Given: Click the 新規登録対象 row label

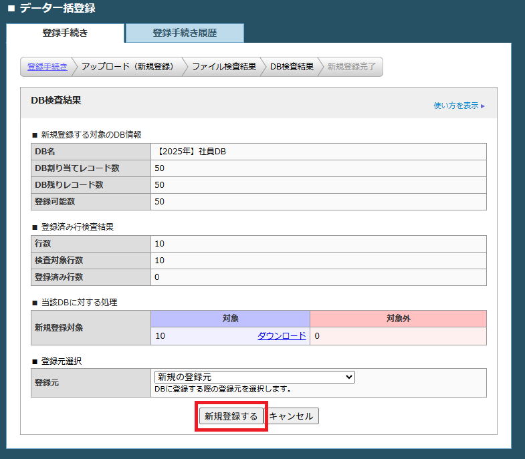Looking at the screenshot, I should (59, 327).
